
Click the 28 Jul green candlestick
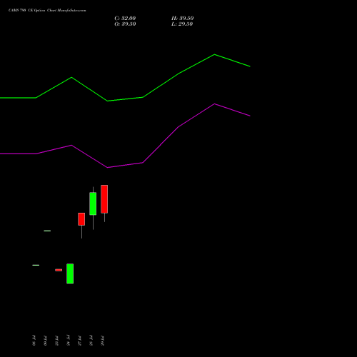(93, 203)
